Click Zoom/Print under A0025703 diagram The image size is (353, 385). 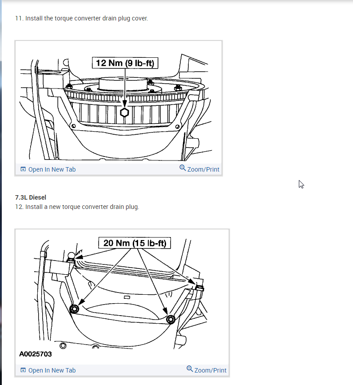click(x=206, y=370)
